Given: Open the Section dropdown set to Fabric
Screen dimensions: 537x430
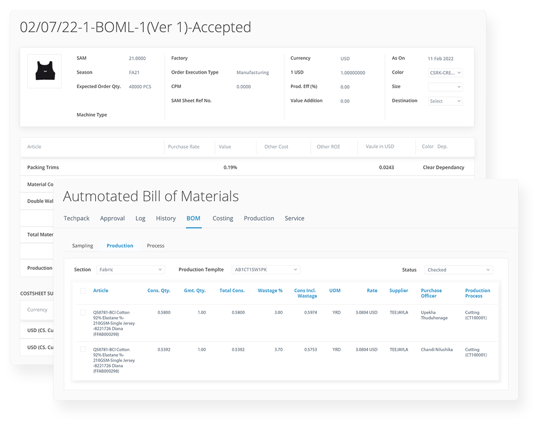Looking at the screenshot, I should pos(130,269).
